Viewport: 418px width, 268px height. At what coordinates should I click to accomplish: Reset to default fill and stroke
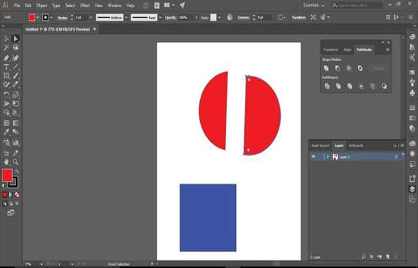click(x=4, y=185)
